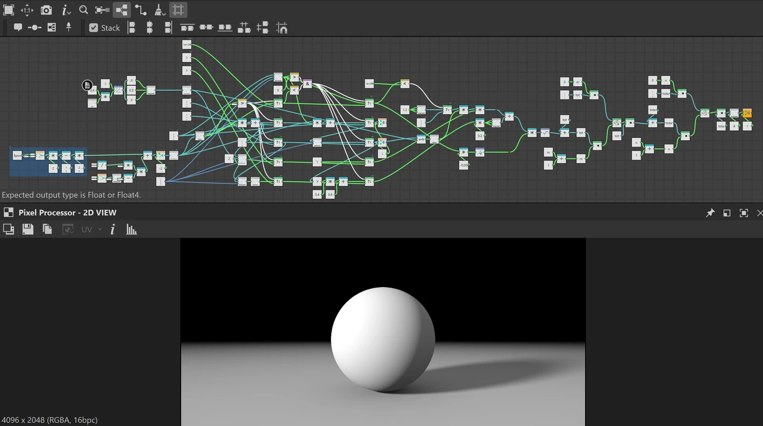Align selected nodes to horizontal center
Image resolution: width=763 pixels, height=426 pixels.
[x=150, y=28]
